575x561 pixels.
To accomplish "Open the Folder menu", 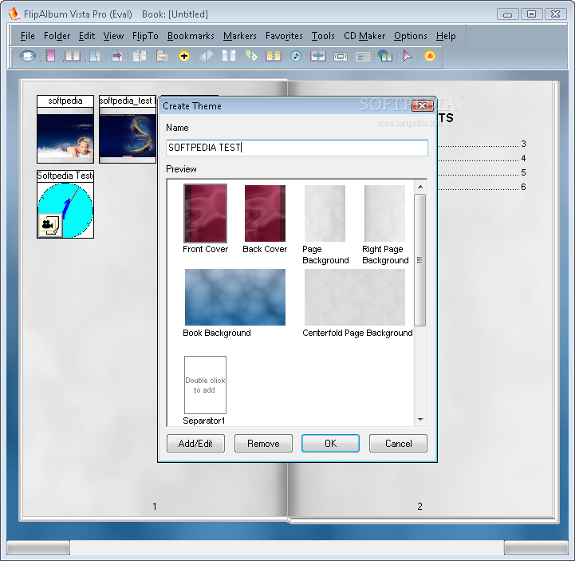I will [57, 36].
